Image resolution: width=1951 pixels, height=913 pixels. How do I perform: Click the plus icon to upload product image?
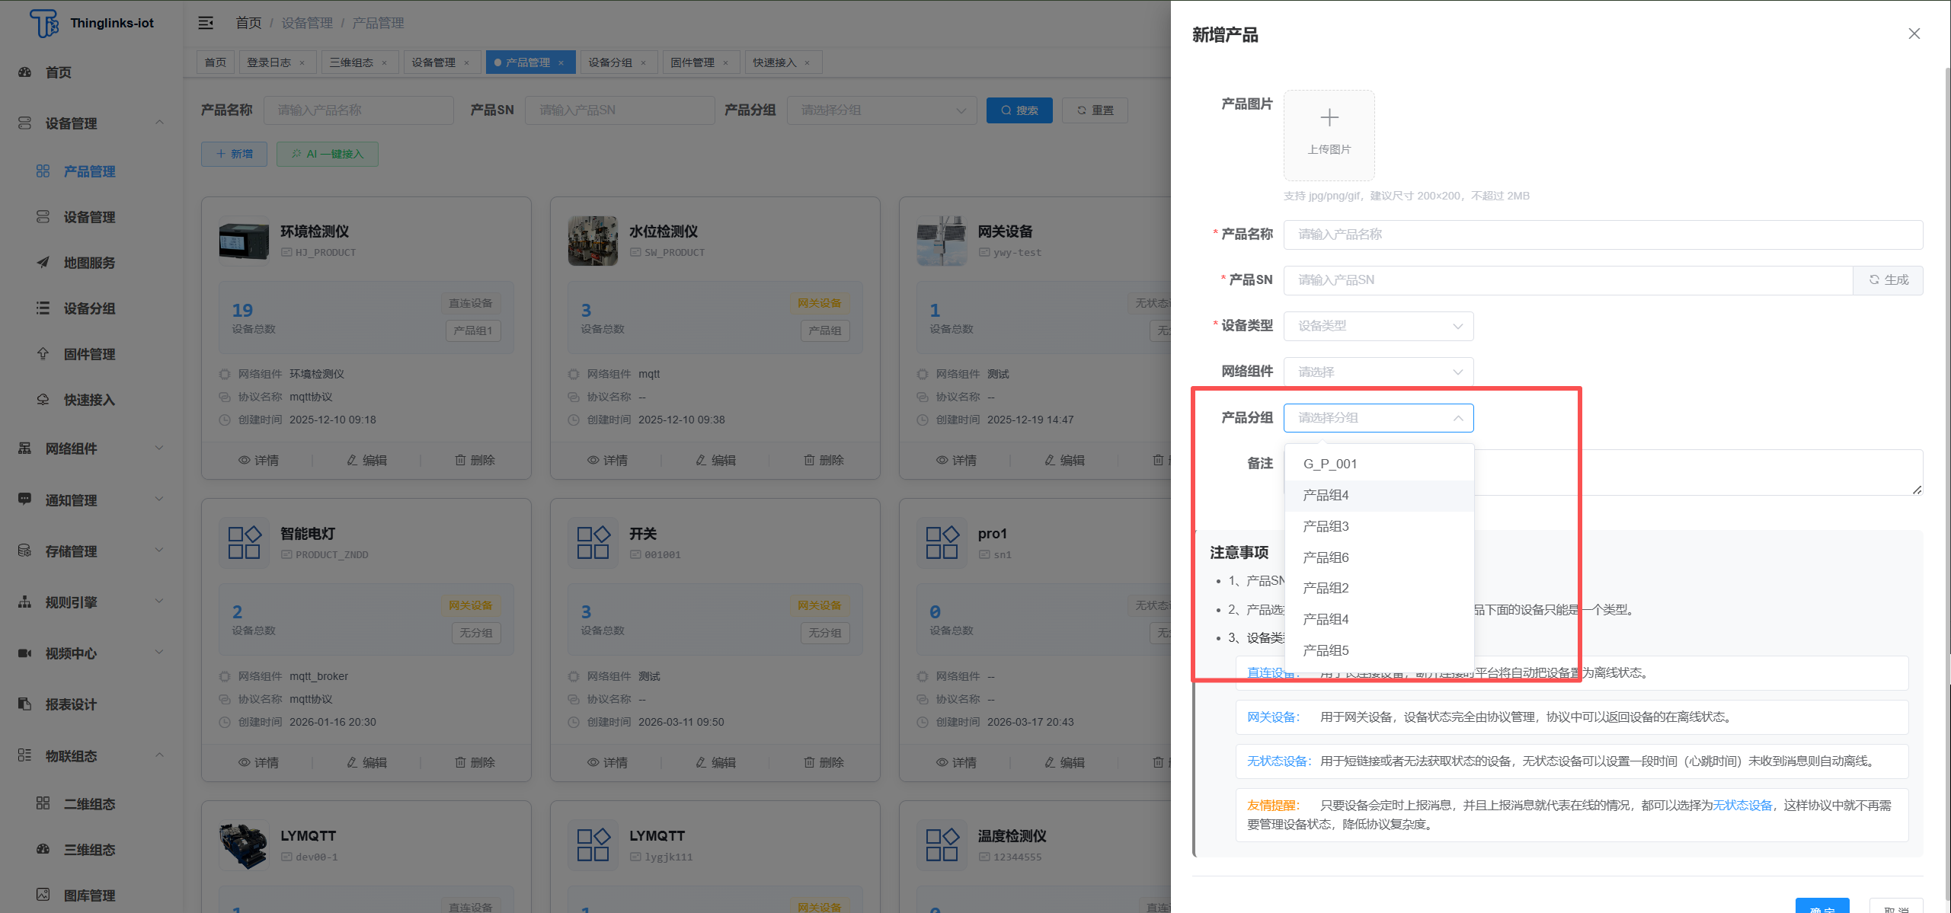[1329, 118]
